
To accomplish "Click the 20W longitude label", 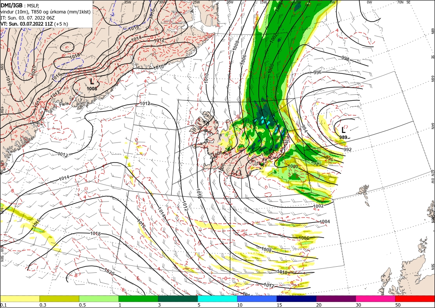I will pyautogui.click(x=230, y=2).
